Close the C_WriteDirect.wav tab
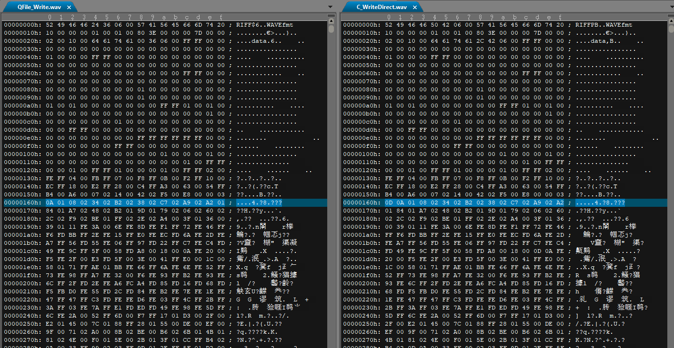 pyautogui.click(x=414, y=8)
